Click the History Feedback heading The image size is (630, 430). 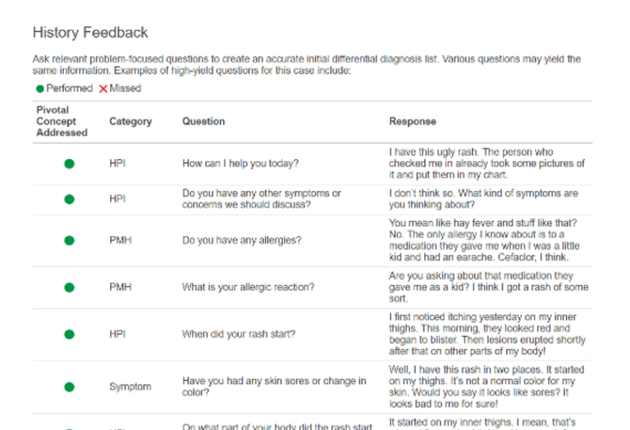[90, 33]
